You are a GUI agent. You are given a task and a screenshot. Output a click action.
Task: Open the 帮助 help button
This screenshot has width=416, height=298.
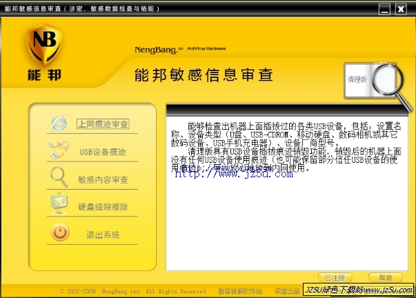(385, 277)
